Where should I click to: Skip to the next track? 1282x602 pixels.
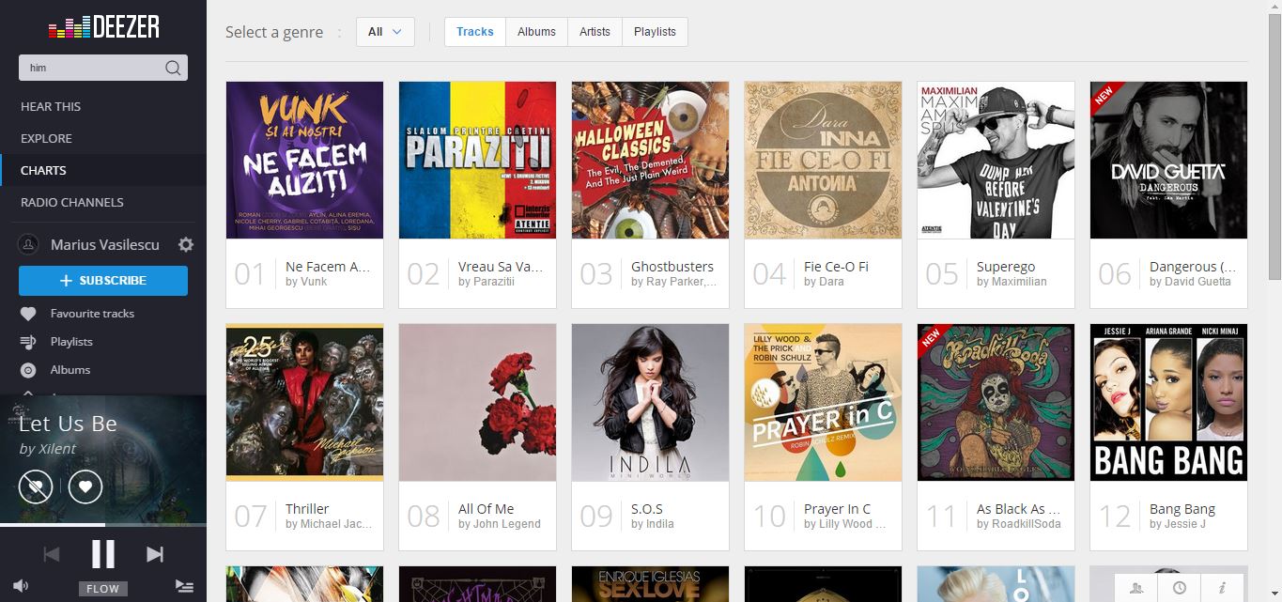pos(155,554)
